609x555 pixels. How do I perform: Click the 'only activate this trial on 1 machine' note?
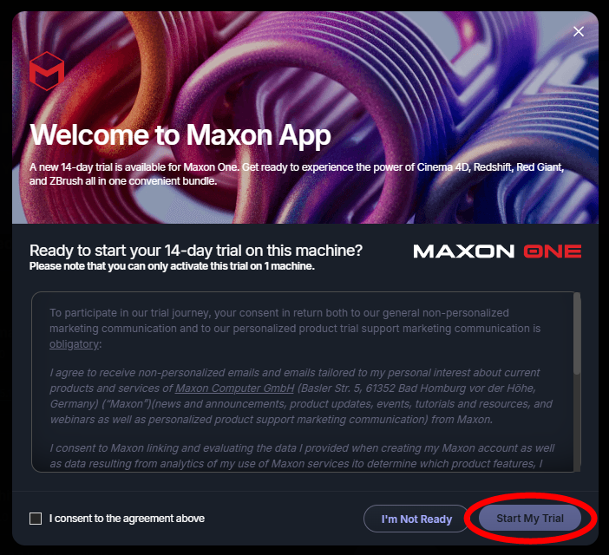(x=172, y=266)
